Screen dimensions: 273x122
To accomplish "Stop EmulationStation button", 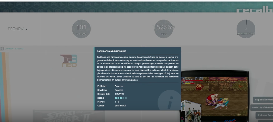I will (263, 100).
